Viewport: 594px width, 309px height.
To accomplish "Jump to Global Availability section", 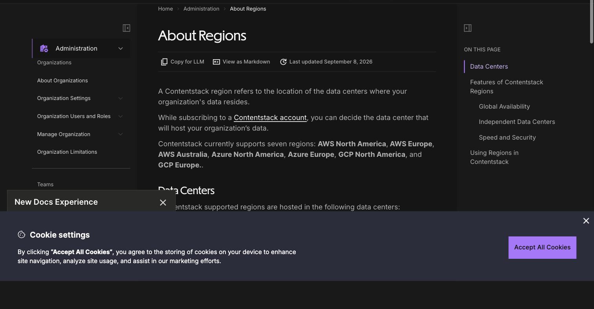I will pos(504,107).
